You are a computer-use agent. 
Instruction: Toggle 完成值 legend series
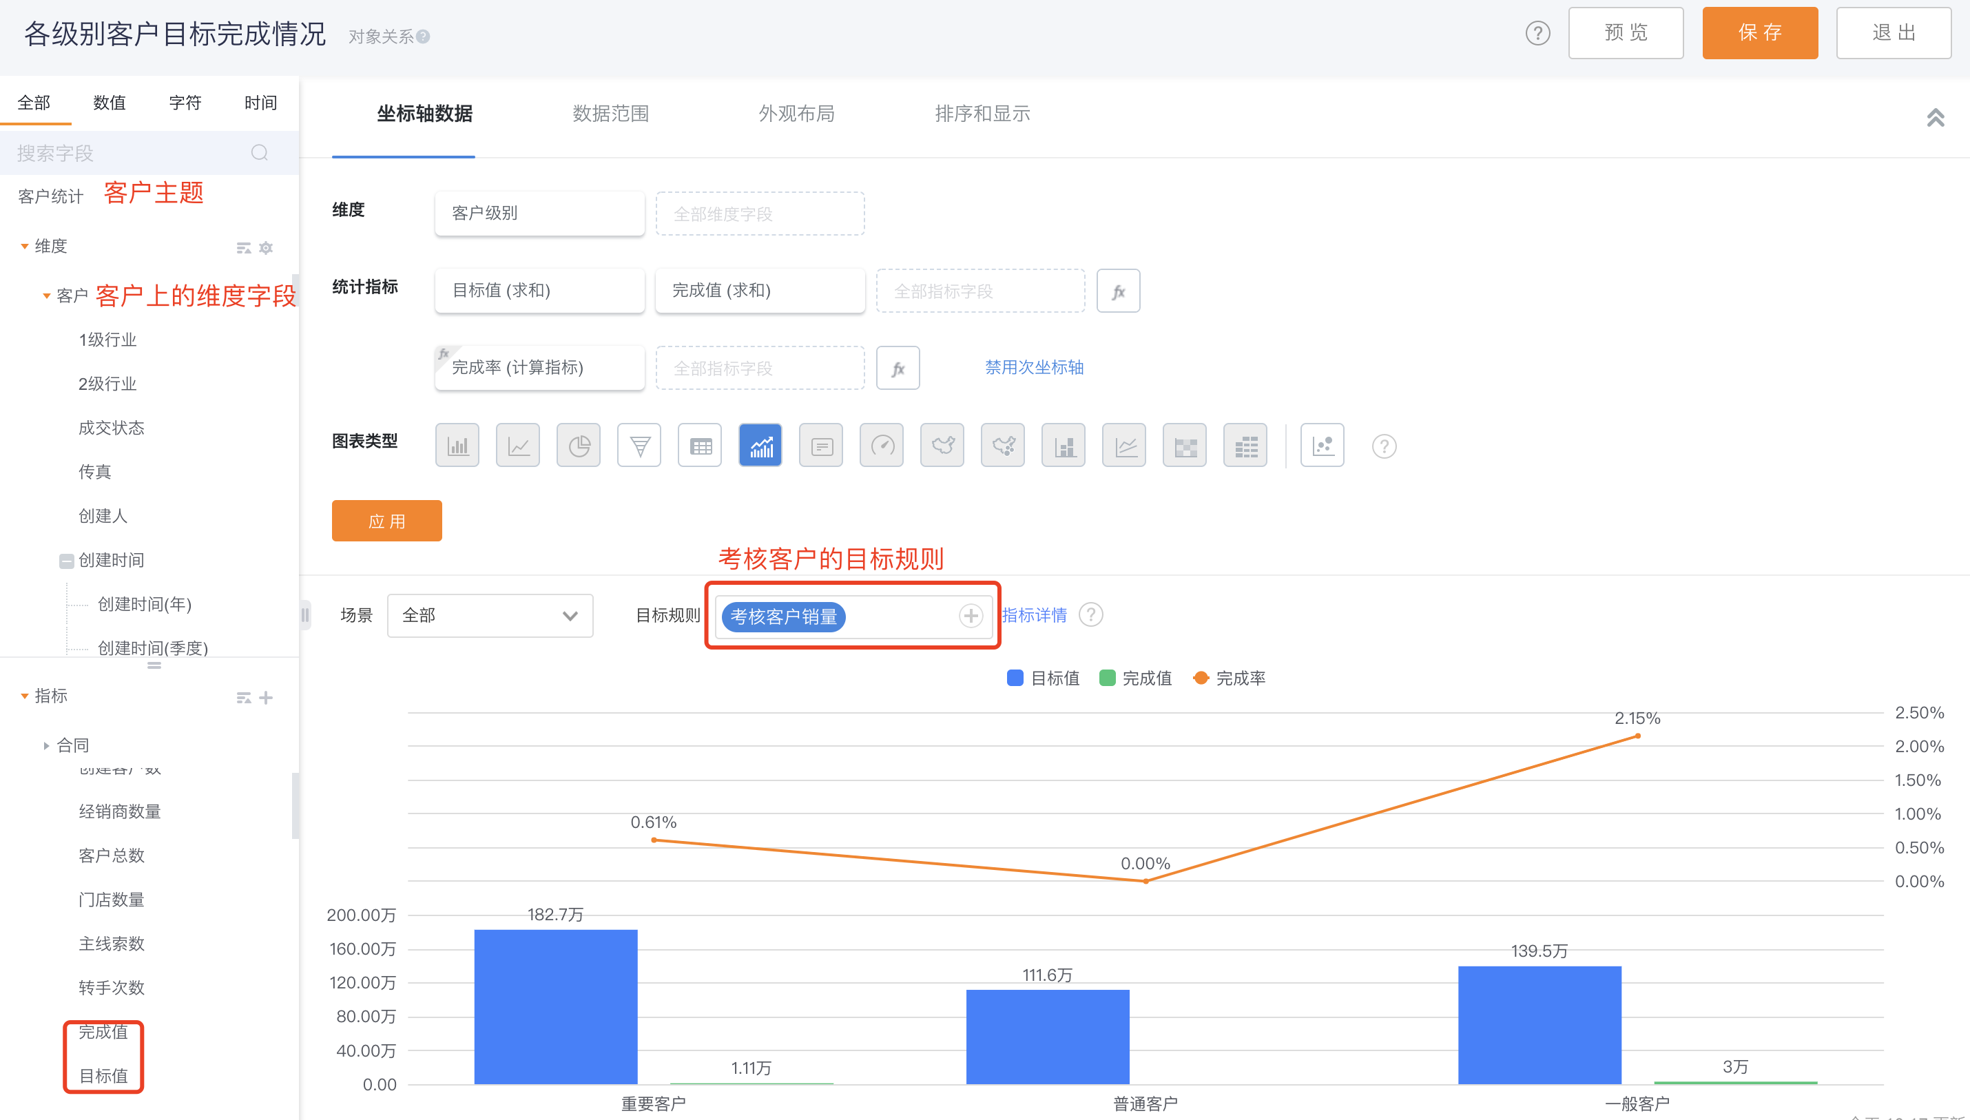(x=1135, y=678)
